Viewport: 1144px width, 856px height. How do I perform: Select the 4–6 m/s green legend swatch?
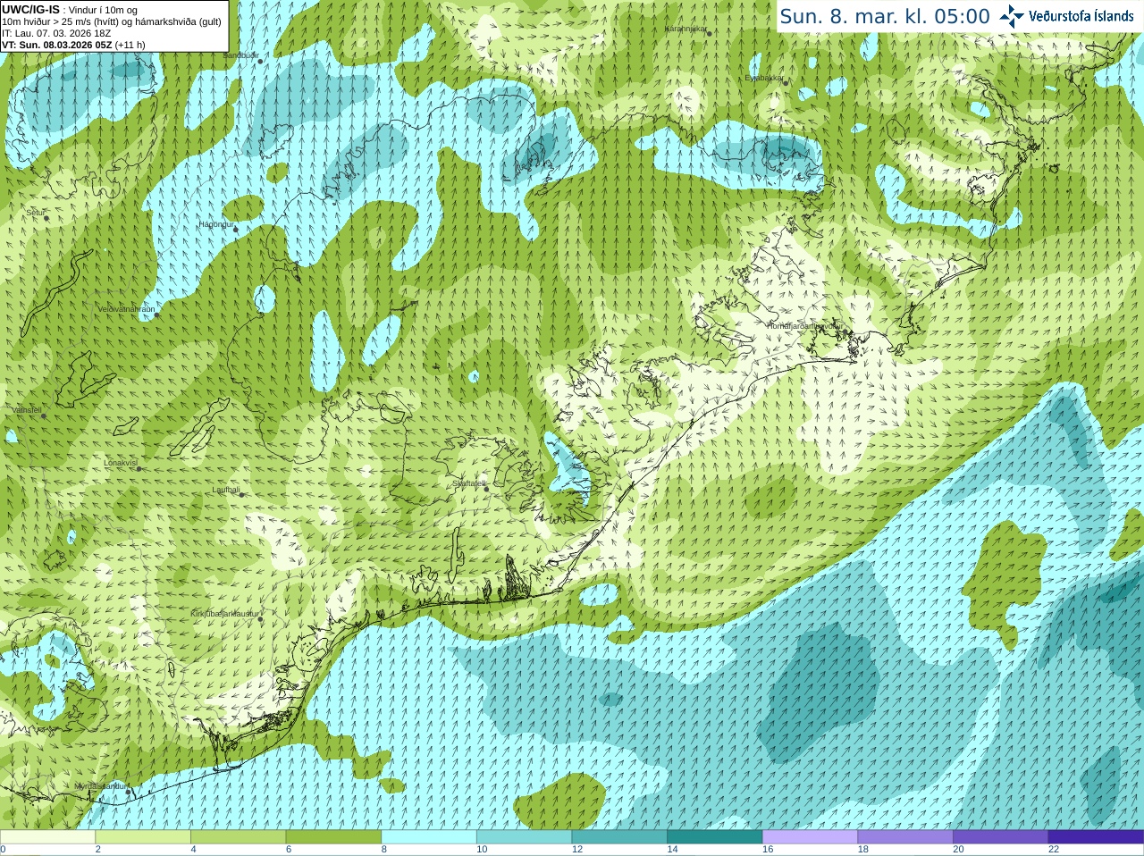pos(238,837)
